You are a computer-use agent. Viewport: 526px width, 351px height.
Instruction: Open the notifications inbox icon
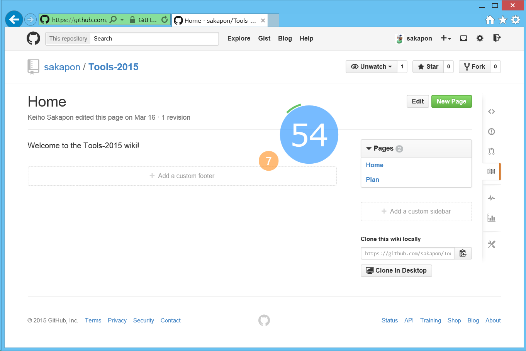click(x=463, y=38)
